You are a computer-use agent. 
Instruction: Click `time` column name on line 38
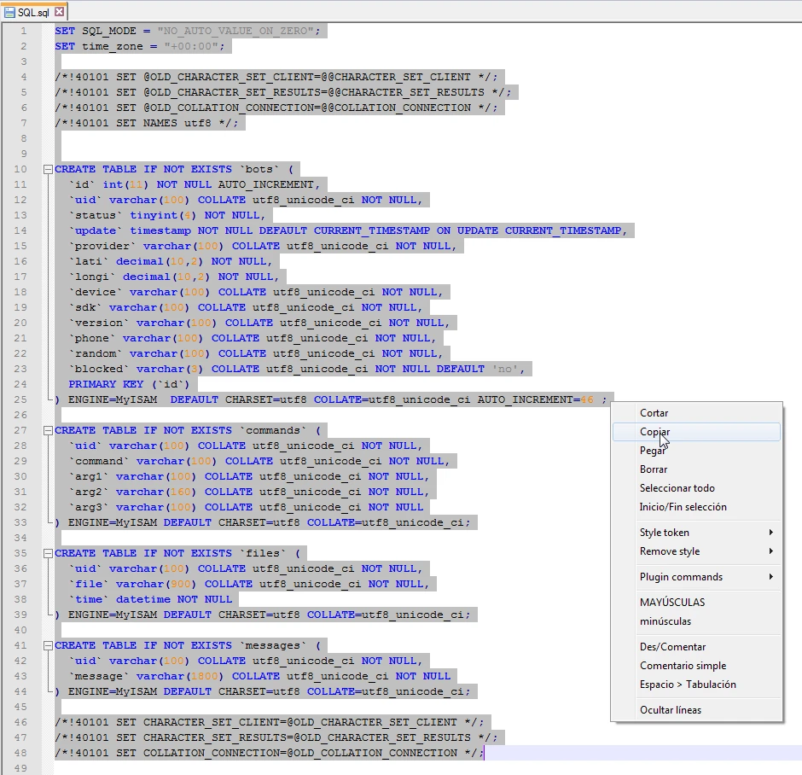coord(89,599)
